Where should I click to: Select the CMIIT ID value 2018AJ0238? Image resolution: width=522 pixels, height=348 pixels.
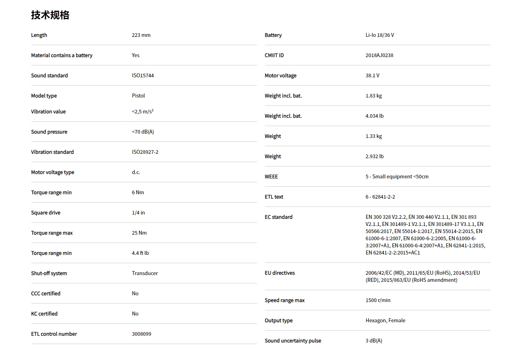(379, 55)
